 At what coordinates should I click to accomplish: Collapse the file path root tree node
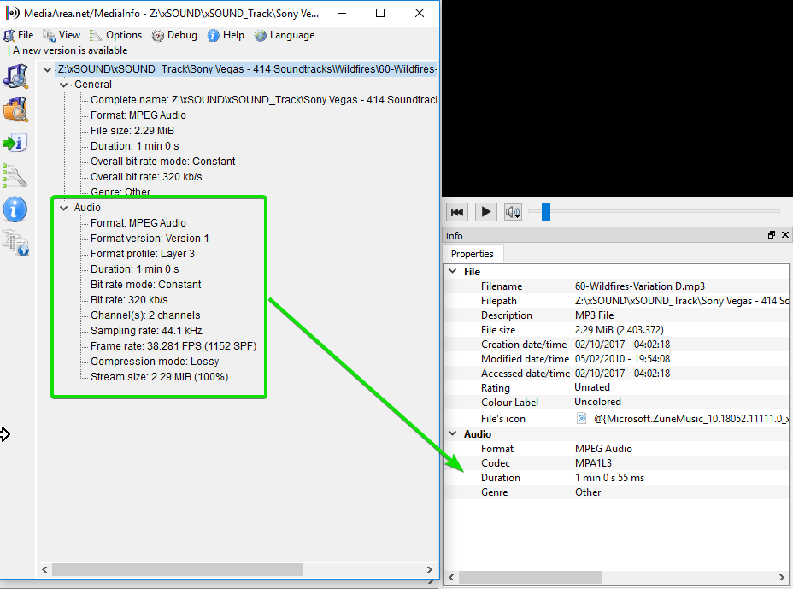pyautogui.click(x=48, y=69)
